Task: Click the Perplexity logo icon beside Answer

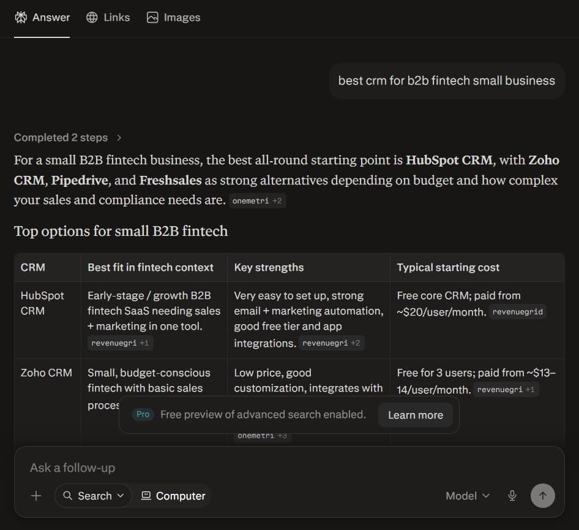Action: coord(21,17)
